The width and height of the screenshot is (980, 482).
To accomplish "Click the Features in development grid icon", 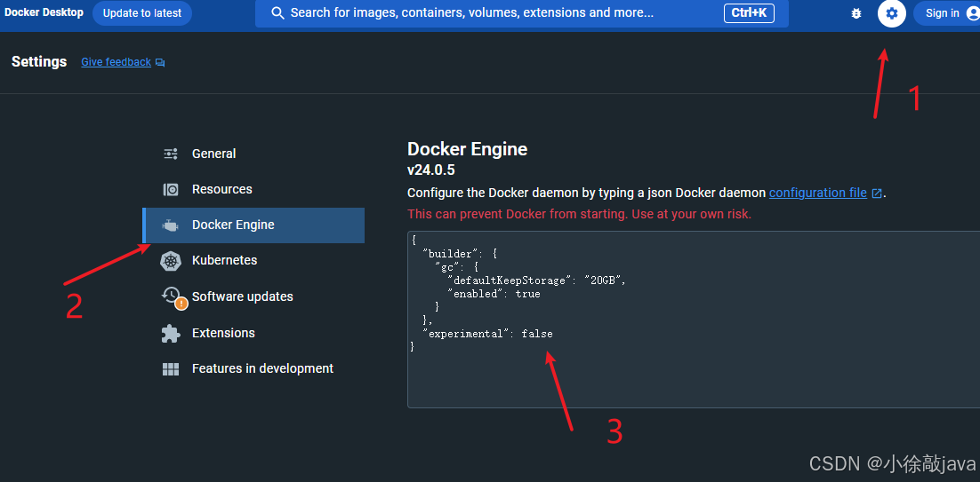I will [x=171, y=369].
